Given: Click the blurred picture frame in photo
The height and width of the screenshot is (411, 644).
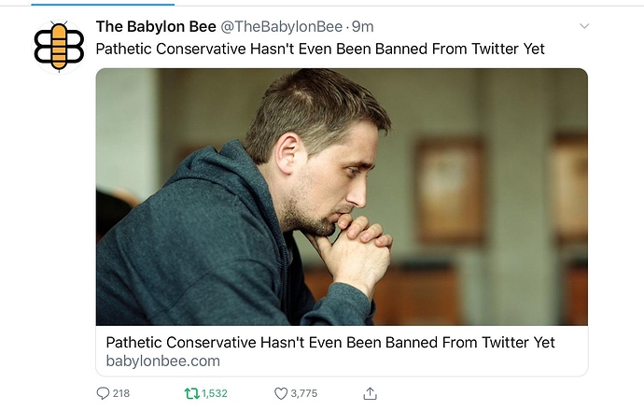Looking at the screenshot, I should 449,191.
